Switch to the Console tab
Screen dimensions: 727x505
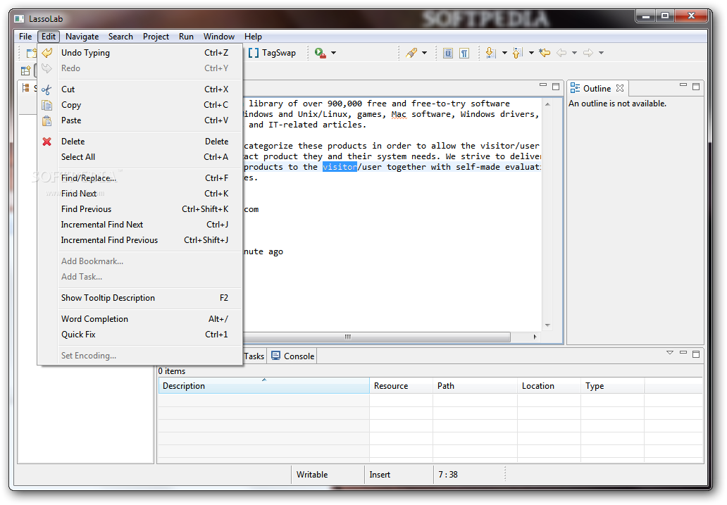click(x=293, y=356)
